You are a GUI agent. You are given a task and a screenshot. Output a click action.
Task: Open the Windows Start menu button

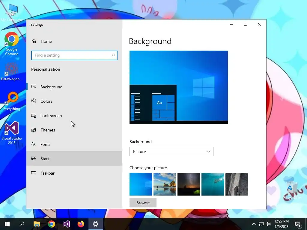[x=7, y=224]
